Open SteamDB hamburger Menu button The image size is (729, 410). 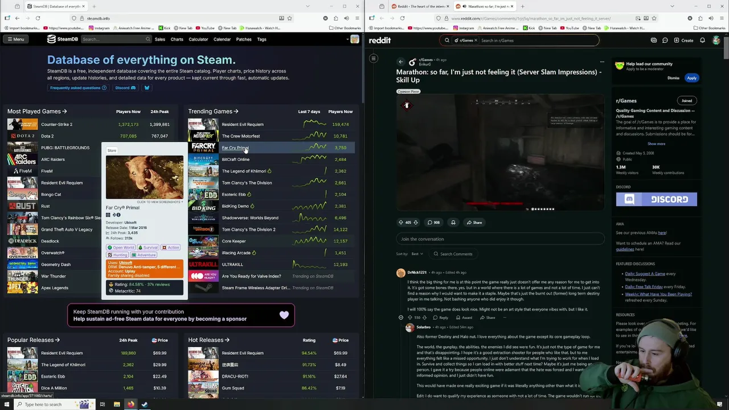(x=16, y=39)
